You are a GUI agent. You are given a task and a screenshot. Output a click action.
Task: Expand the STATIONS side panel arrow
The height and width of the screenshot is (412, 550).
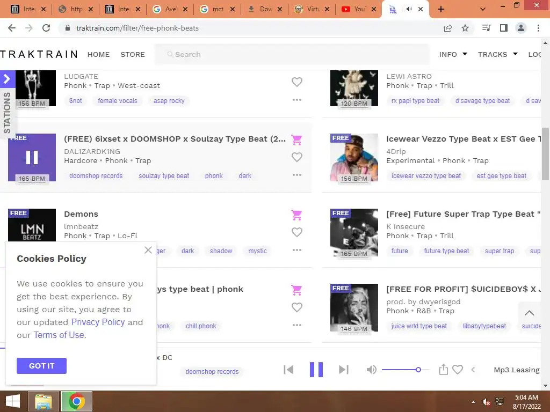click(x=7, y=79)
